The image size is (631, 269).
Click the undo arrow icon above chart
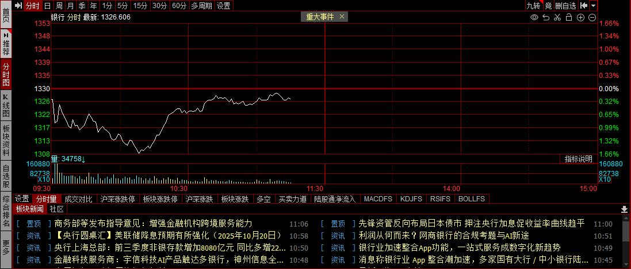pos(546,17)
